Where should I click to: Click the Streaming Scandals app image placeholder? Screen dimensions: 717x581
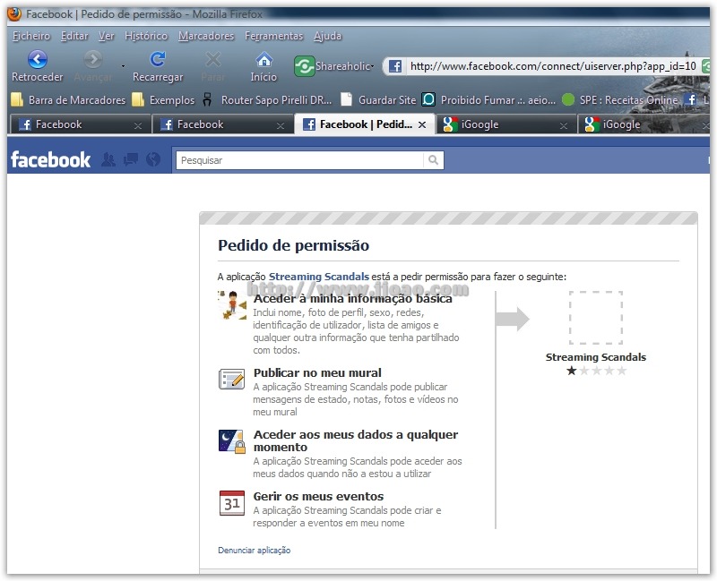pos(595,318)
